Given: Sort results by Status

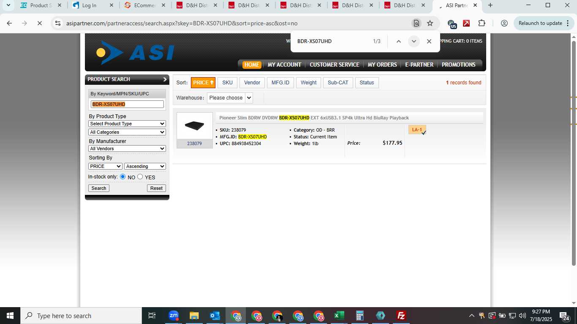Looking at the screenshot, I should pos(367,83).
